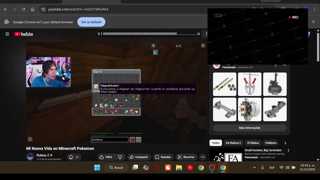Viewport: 320px width, 180px height.
Task: Open the battery terminal puller product thumbnail
Action: pos(250,84)
